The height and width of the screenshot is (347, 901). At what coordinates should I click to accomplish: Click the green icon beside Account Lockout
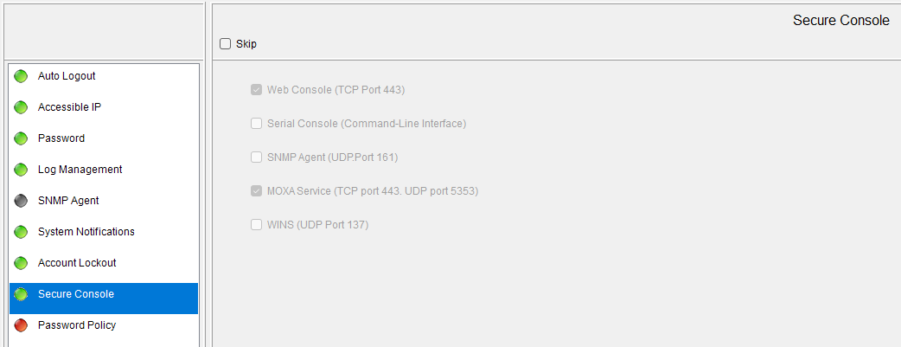(x=22, y=263)
